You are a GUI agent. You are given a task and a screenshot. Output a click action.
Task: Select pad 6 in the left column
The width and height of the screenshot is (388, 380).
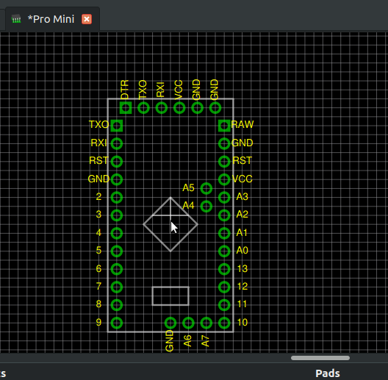[x=117, y=269]
